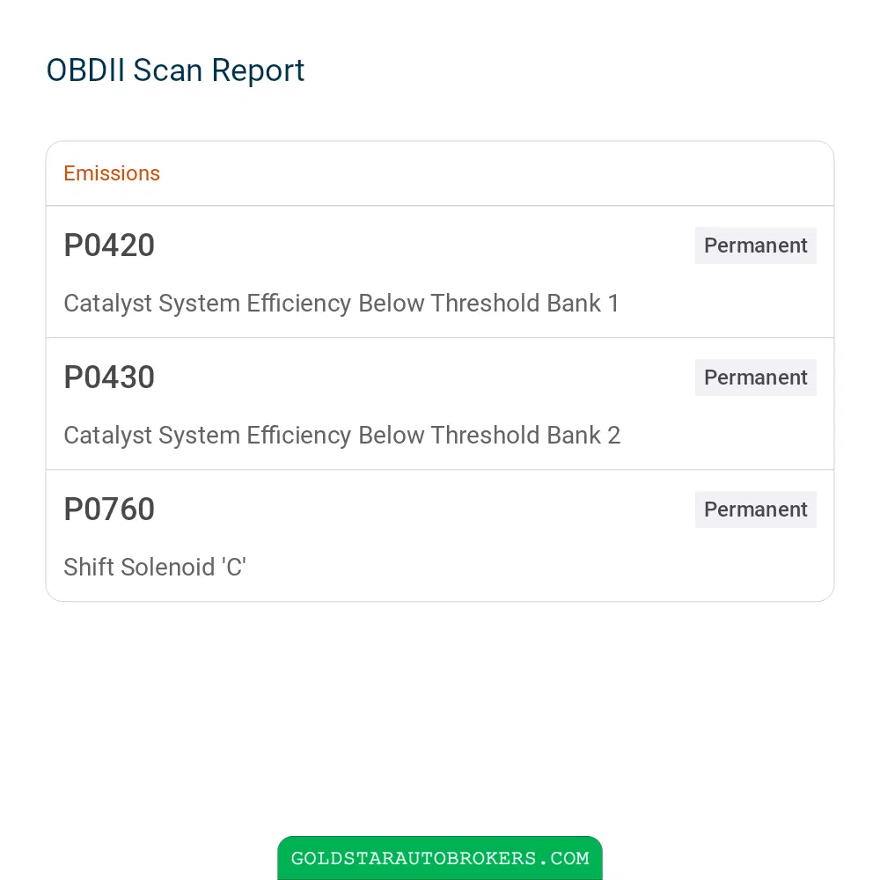Click the word "Report" in the page title
The height and width of the screenshot is (880, 880).
point(258,72)
